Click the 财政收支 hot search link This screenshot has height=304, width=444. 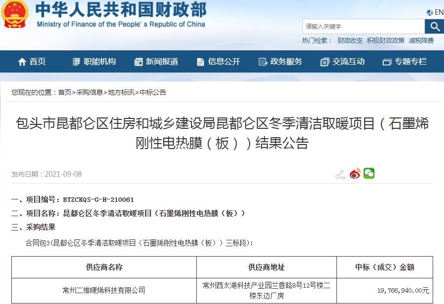coord(350,40)
